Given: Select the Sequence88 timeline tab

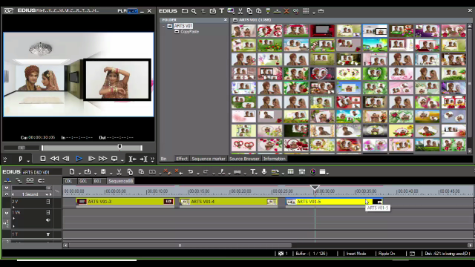Looking at the screenshot, I should 120,181.
